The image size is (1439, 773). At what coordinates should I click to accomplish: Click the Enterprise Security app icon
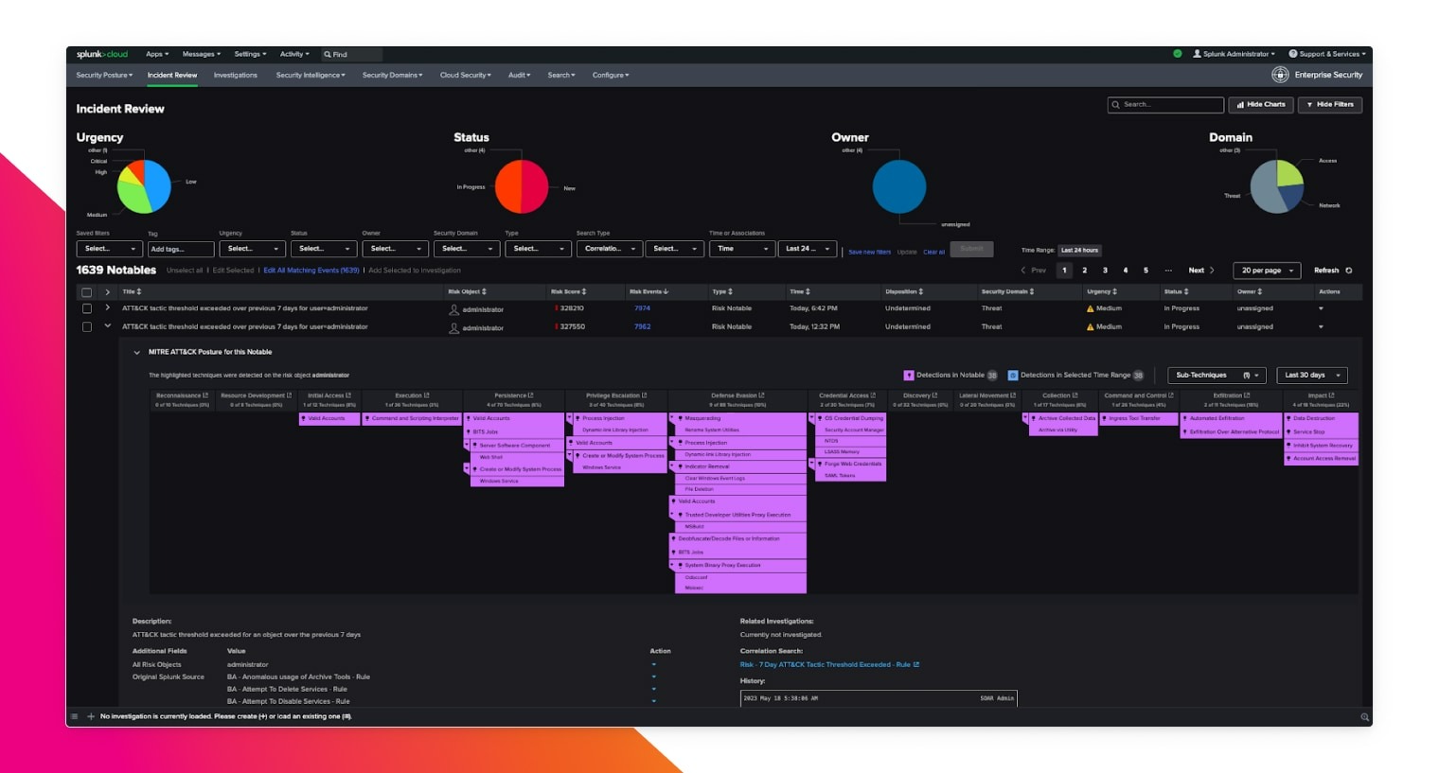click(x=1280, y=75)
